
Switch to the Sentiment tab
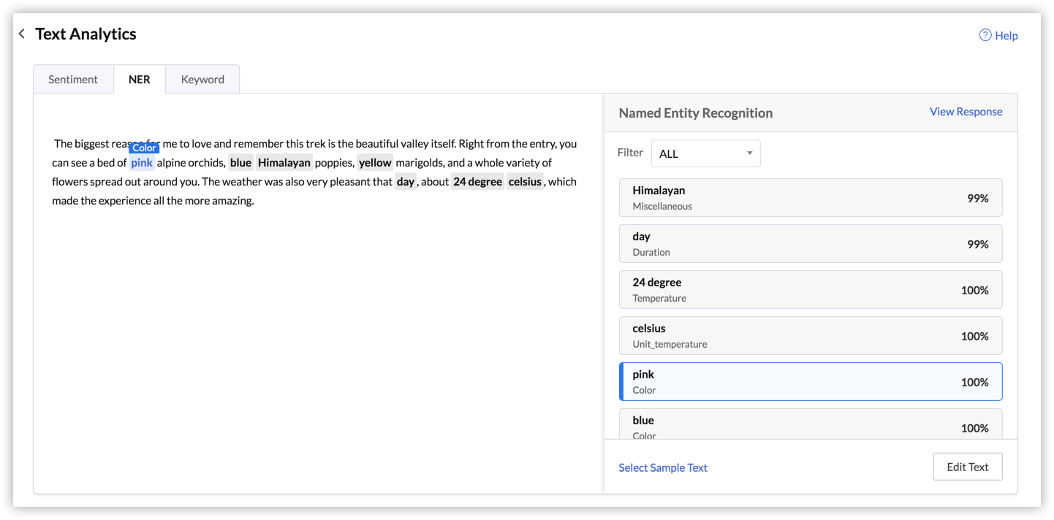tap(73, 79)
